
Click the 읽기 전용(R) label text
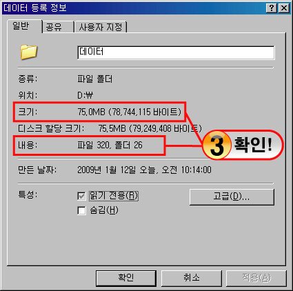click(x=114, y=196)
